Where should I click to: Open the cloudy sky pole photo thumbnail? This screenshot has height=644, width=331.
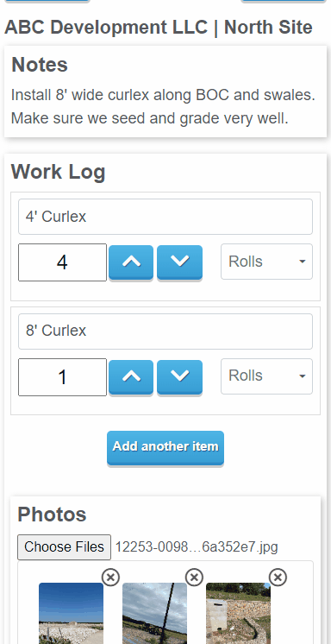coord(154,613)
